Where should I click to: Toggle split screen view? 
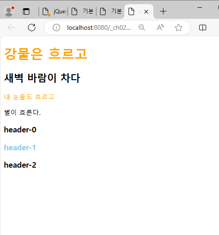click(x=202, y=27)
